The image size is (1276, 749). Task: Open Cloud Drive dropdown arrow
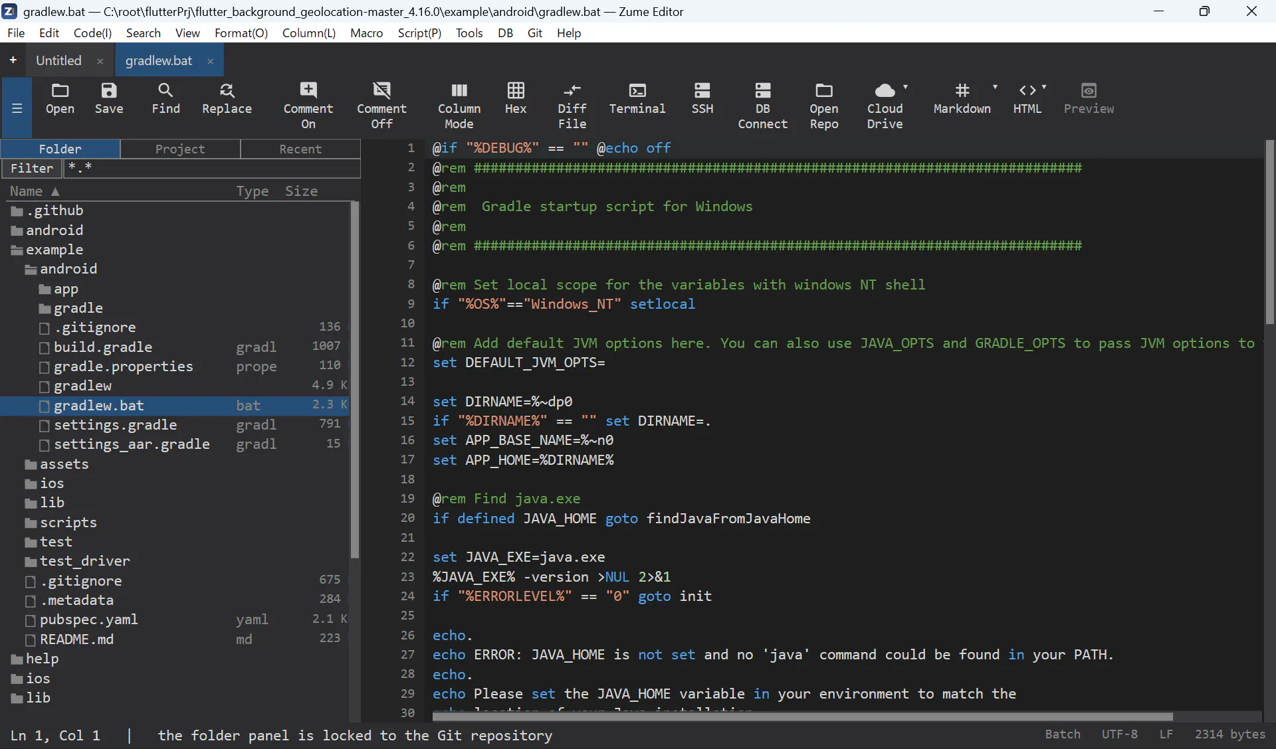[x=906, y=87]
